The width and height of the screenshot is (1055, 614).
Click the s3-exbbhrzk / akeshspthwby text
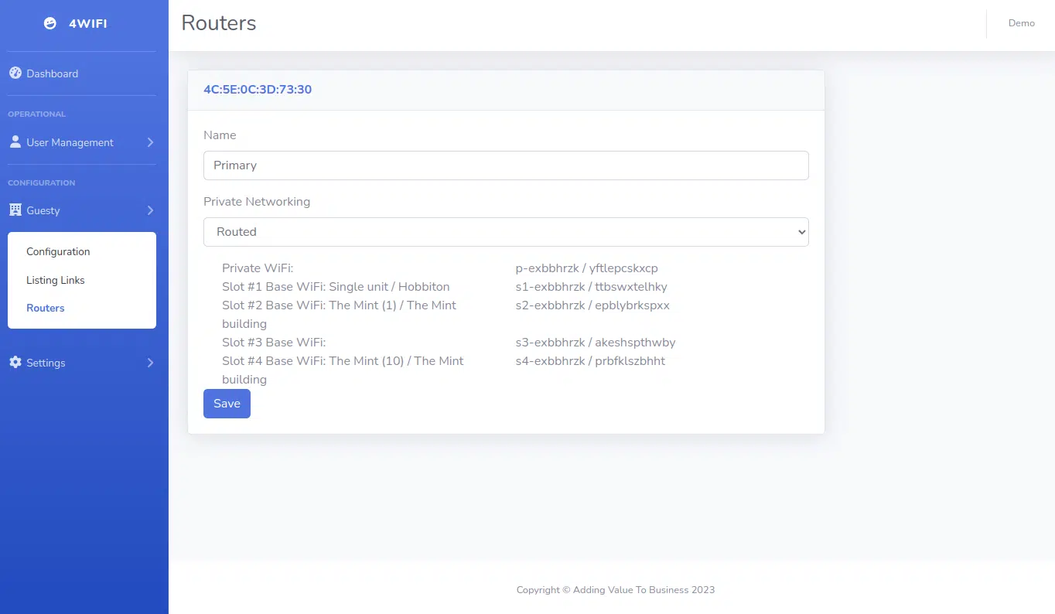click(x=596, y=343)
